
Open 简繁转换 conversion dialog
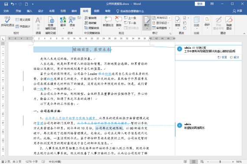click(92, 28)
